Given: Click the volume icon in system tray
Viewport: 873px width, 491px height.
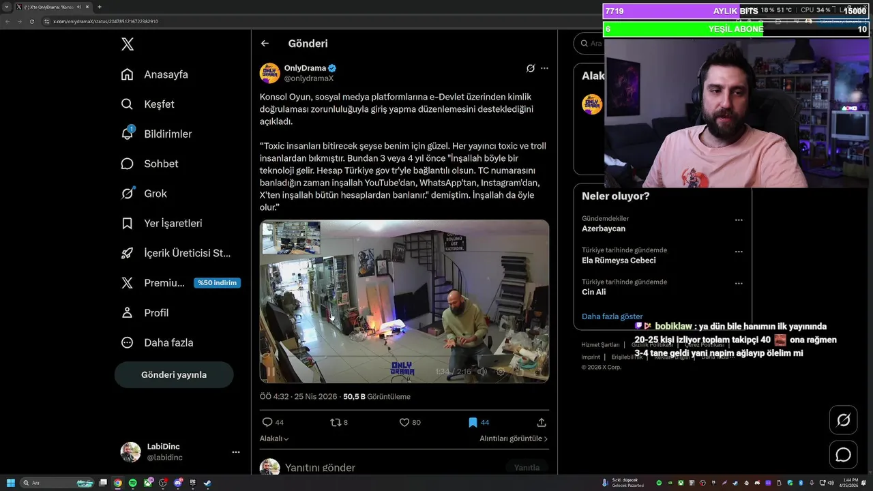Looking at the screenshot, I should (x=831, y=483).
